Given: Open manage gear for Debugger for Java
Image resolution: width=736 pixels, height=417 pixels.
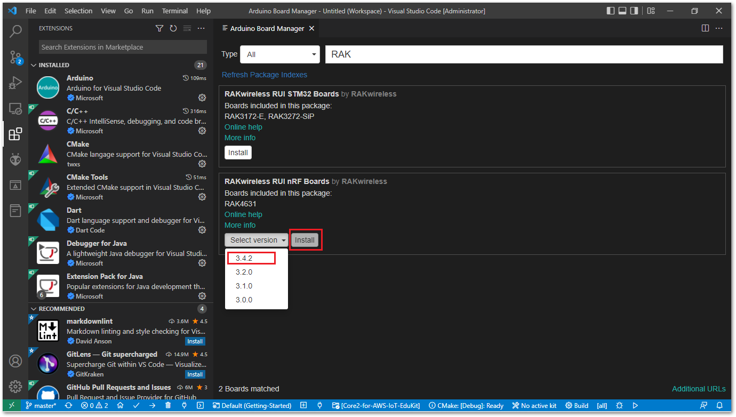Looking at the screenshot, I should coord(202,263).
